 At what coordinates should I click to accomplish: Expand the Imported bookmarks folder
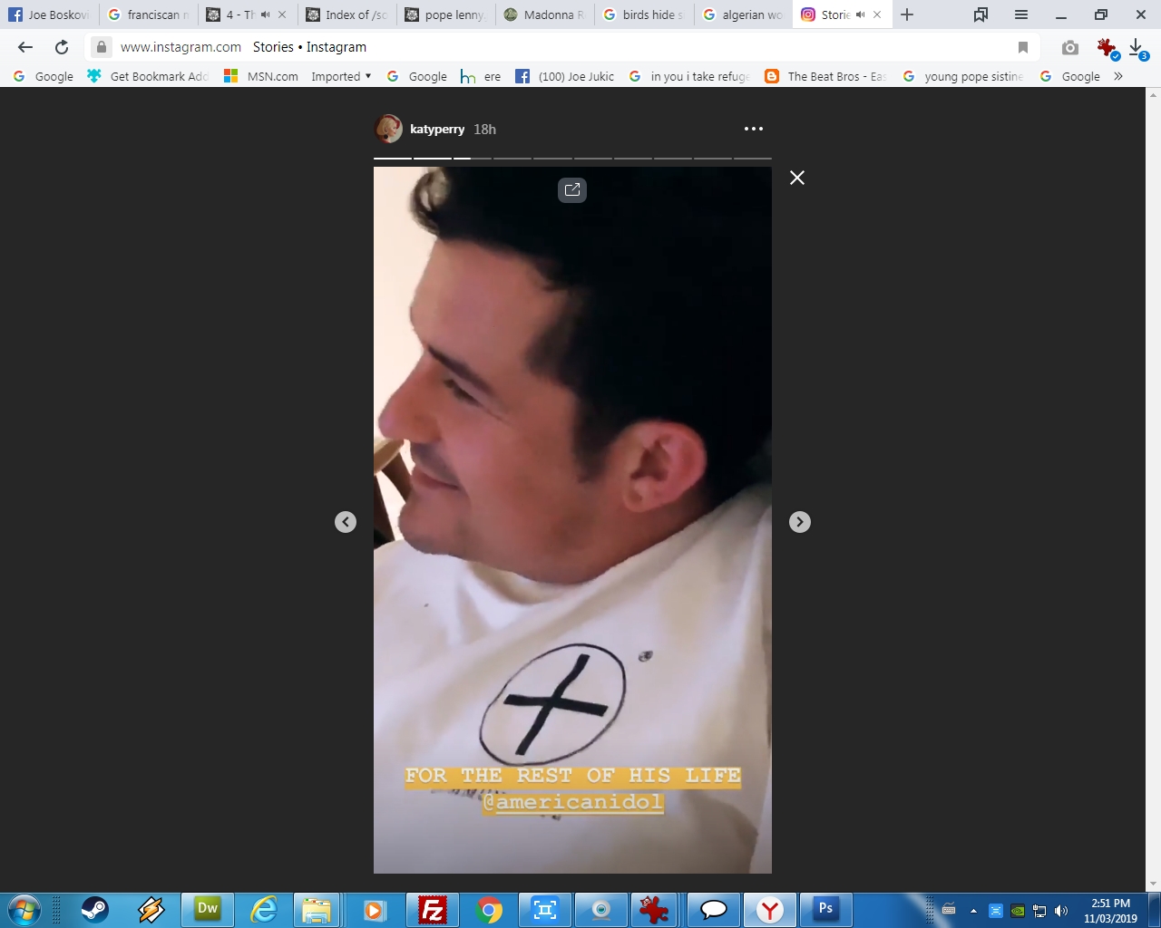[x=341, y=77]
